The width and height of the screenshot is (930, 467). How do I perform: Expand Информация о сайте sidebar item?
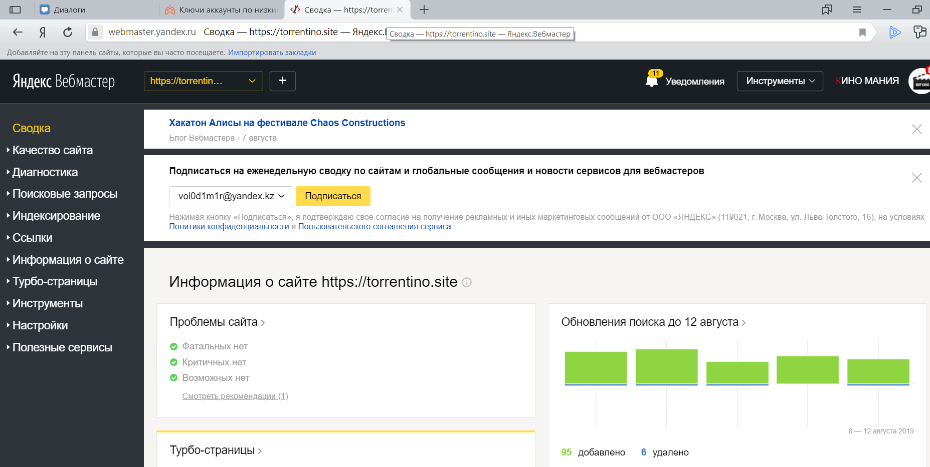[68, 260]
